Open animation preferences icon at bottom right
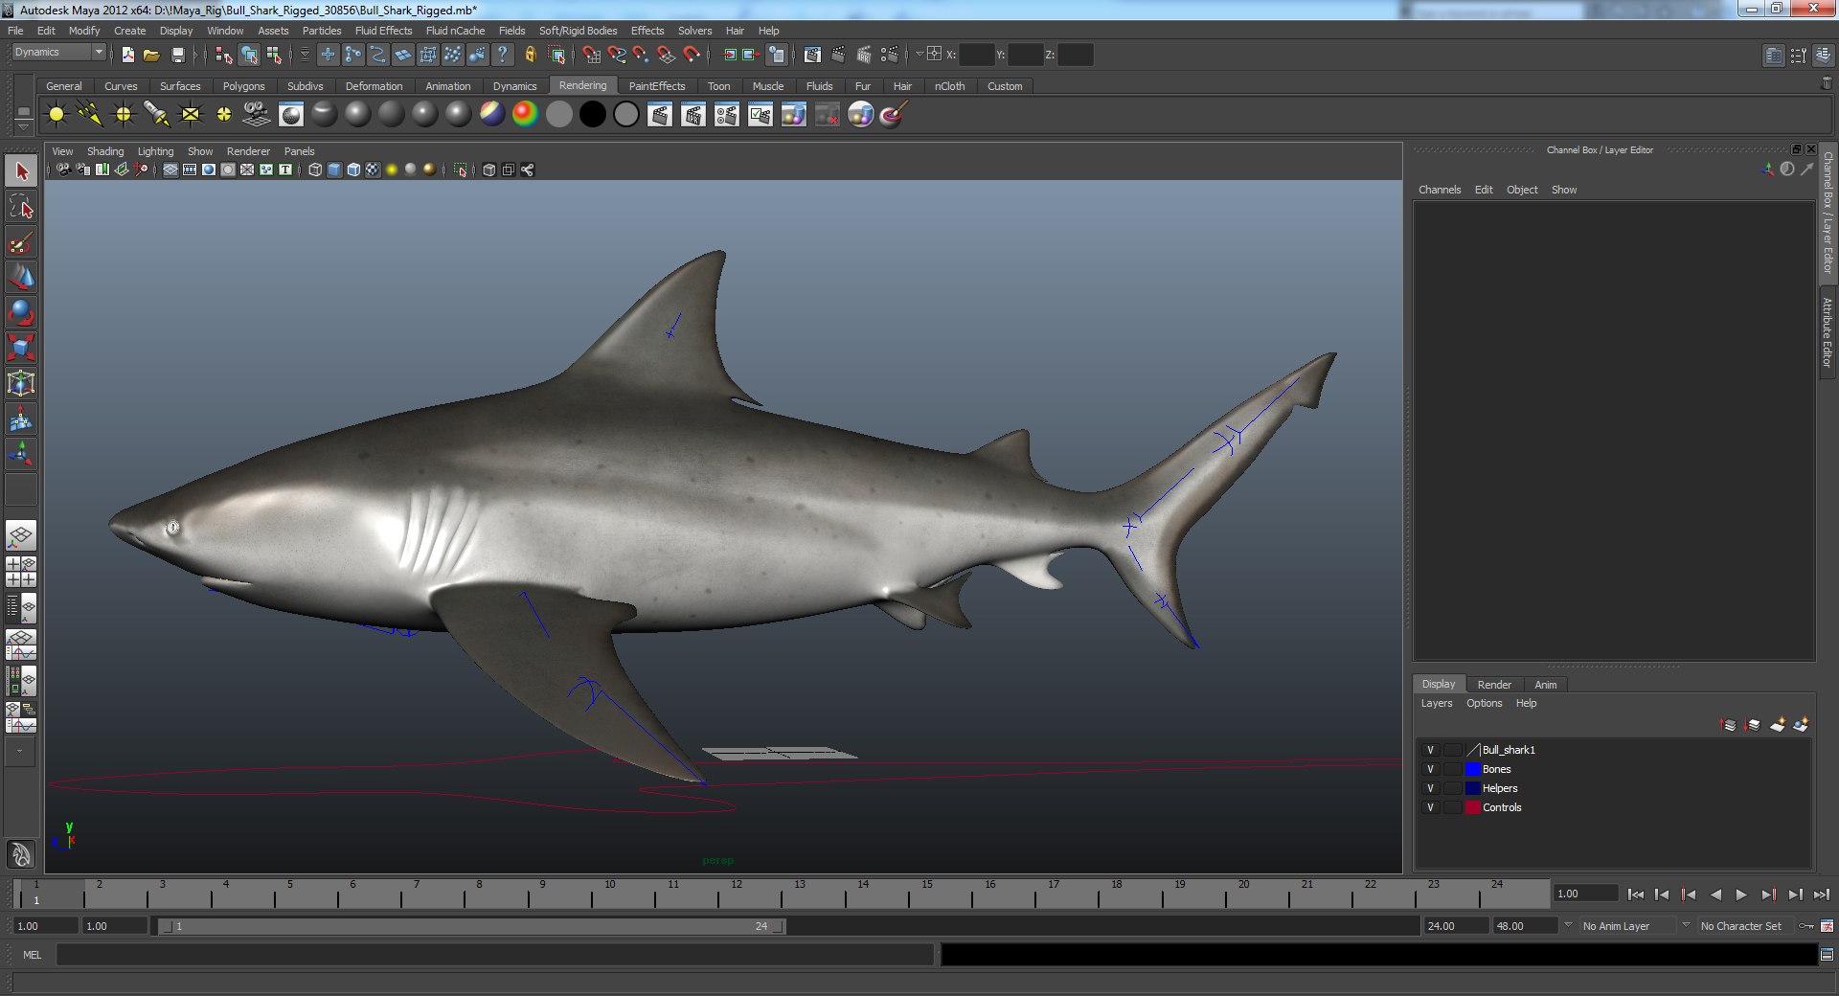The image size is (1839, 996). (x=1827, y=926)
